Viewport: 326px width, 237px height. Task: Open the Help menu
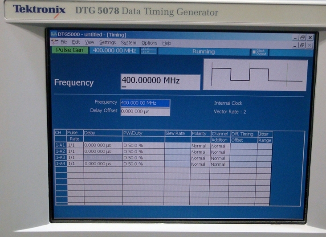tap(167, 43)
